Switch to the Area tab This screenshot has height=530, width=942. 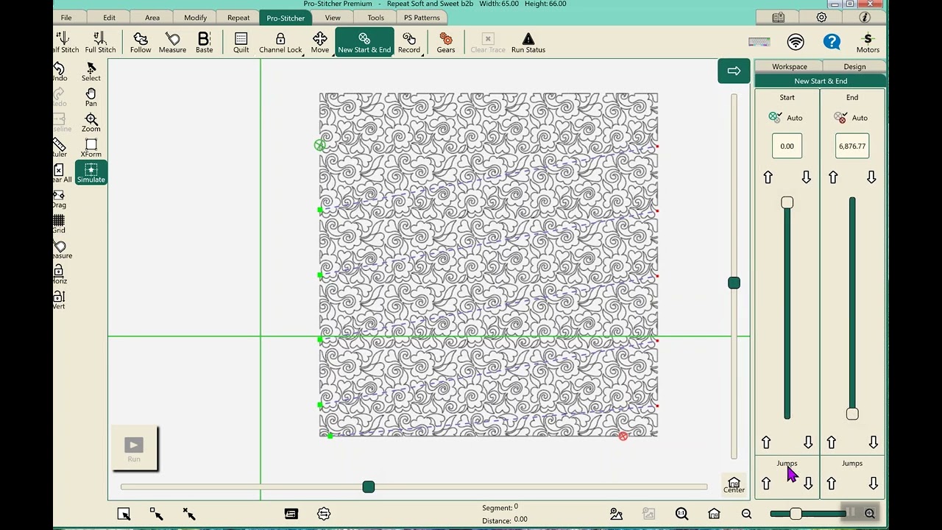(152, 18)
